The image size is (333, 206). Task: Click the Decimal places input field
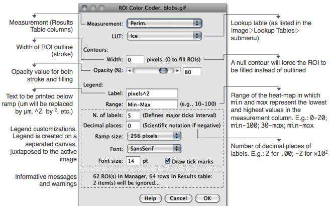(x=133, y=125)
